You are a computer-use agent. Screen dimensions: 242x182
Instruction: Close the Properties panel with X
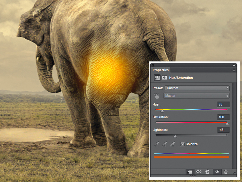point(153,65)
